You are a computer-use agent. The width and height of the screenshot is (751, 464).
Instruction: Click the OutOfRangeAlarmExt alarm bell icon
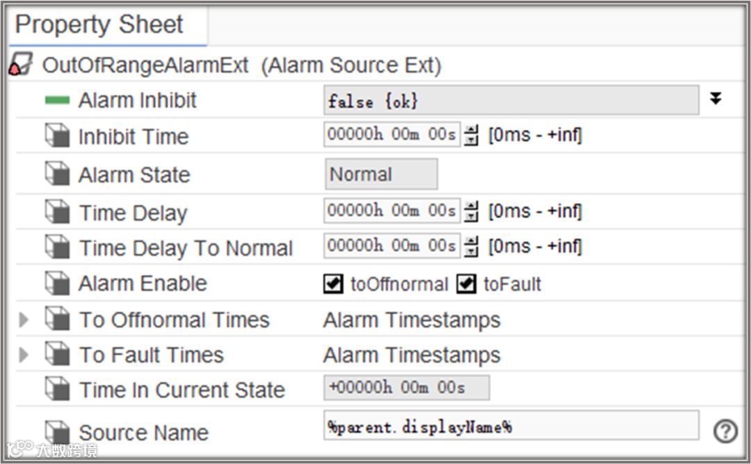coord(21,65)
